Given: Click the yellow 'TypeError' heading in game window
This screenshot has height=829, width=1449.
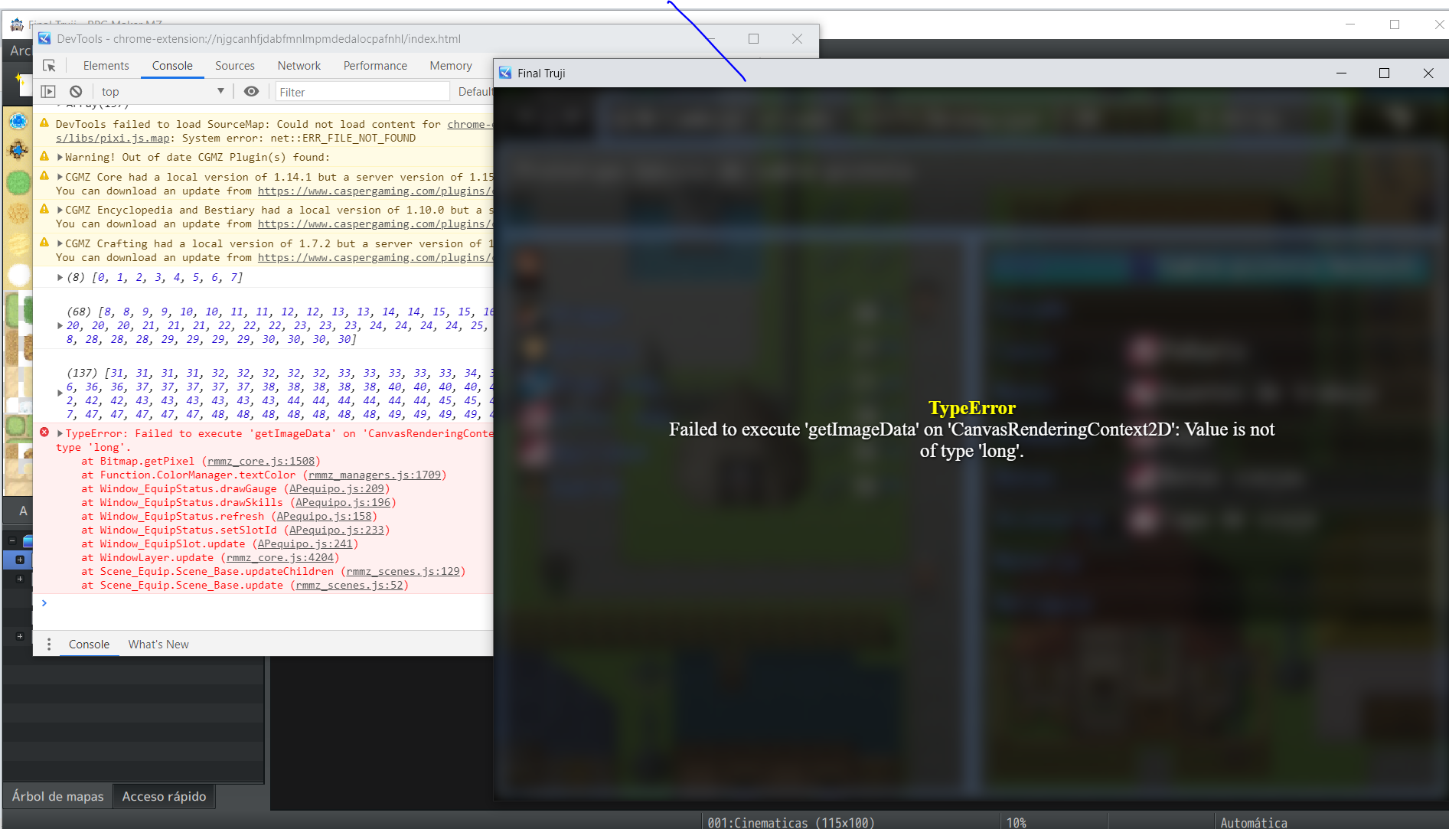Looking at the screenshot, I should tap(972, 408).
